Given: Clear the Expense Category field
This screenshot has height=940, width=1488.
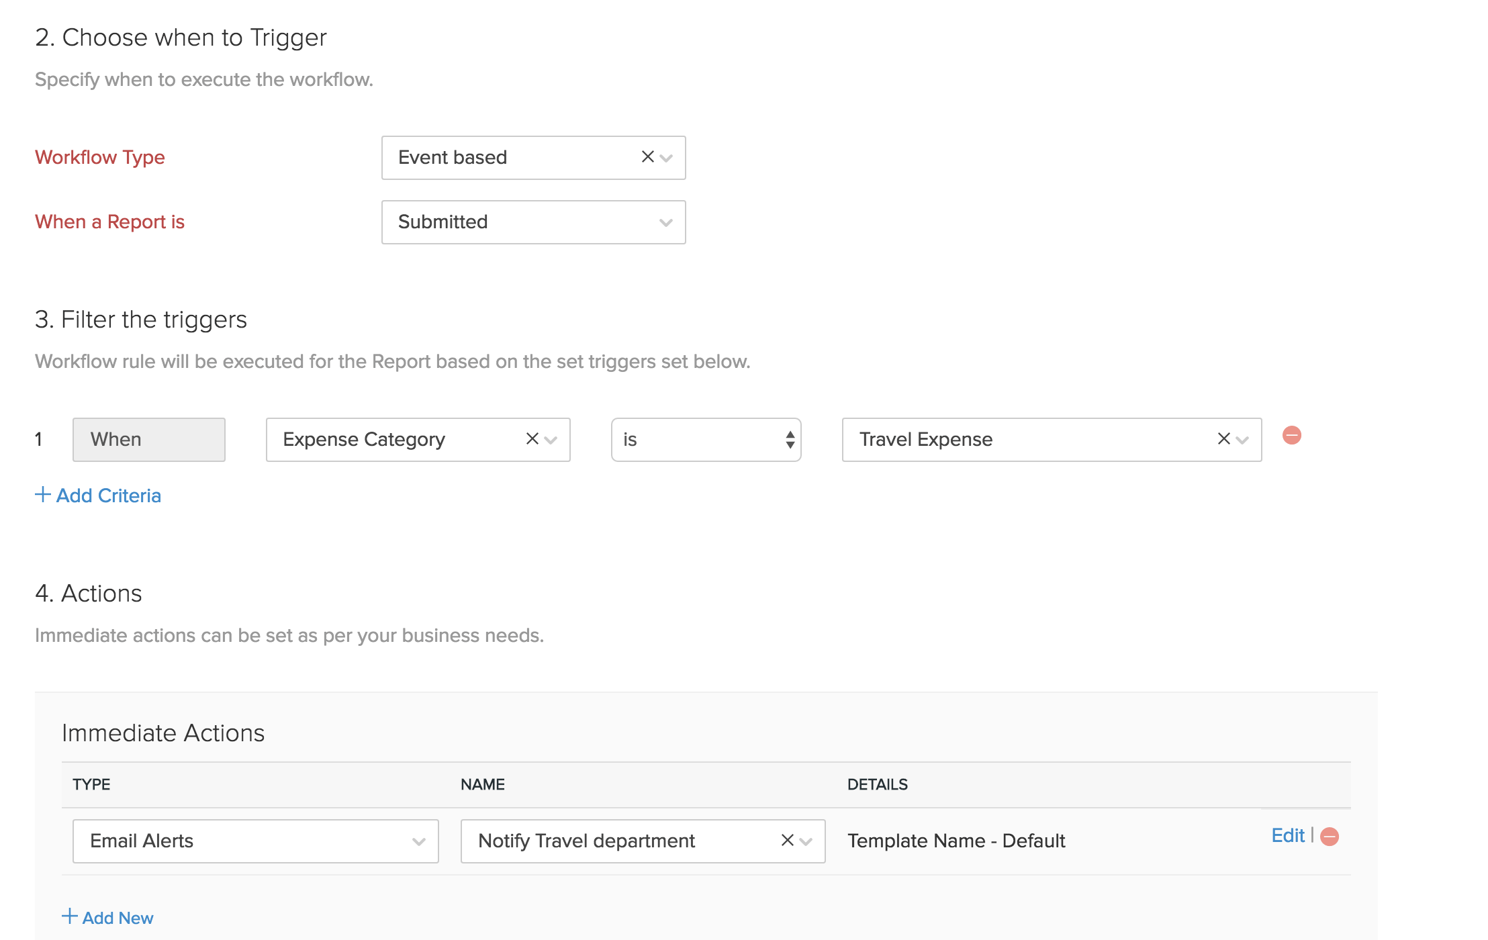Looking at the screenshot, I should pyautogui.click(x=531, y=439).
